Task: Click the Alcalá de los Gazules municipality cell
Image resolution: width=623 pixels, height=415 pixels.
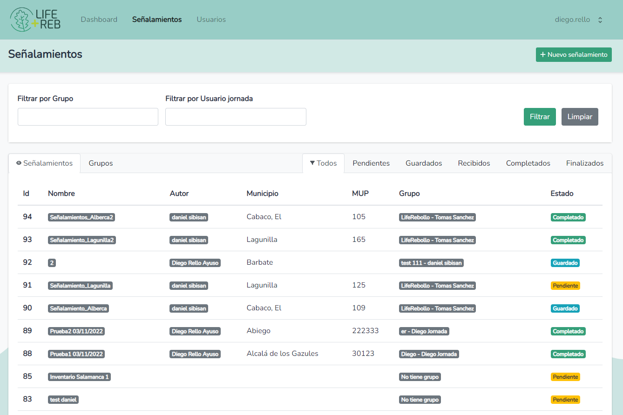Action: pyautogui.click(x=282, y=354)
